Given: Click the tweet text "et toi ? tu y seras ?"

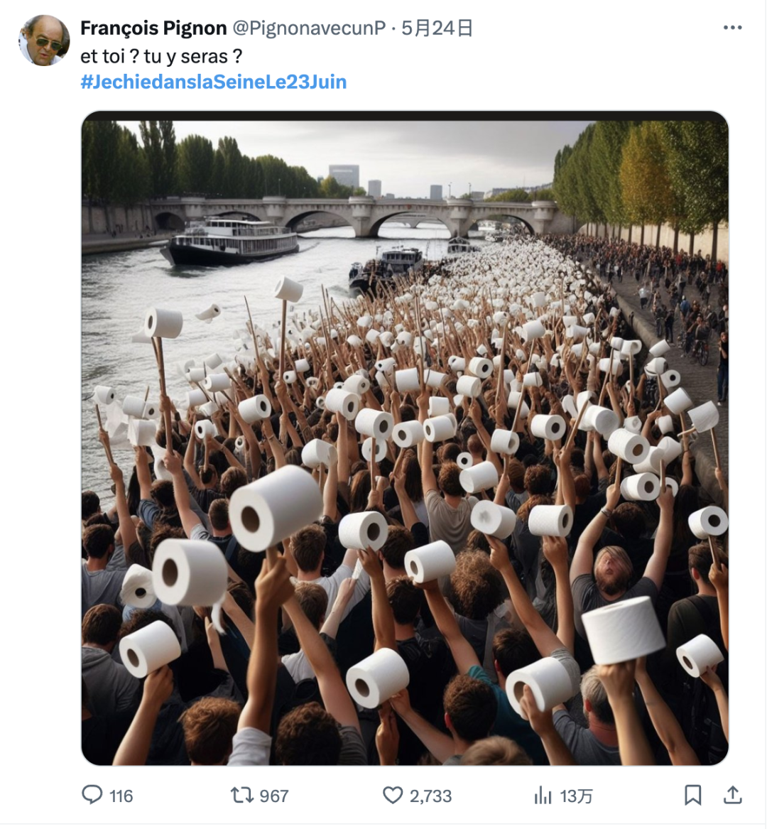Looking at the screenshot, I should tap(161, 56).
